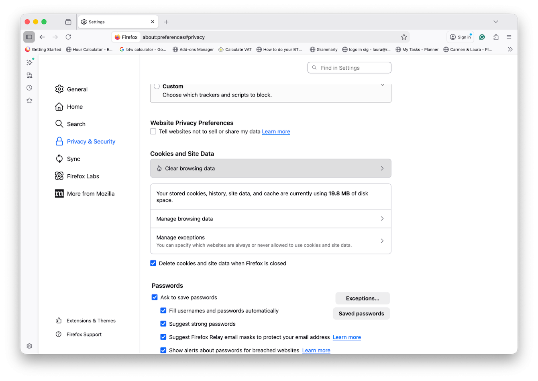Open the Firefox application menu
The image size is (538, 381).
point(509,37)
